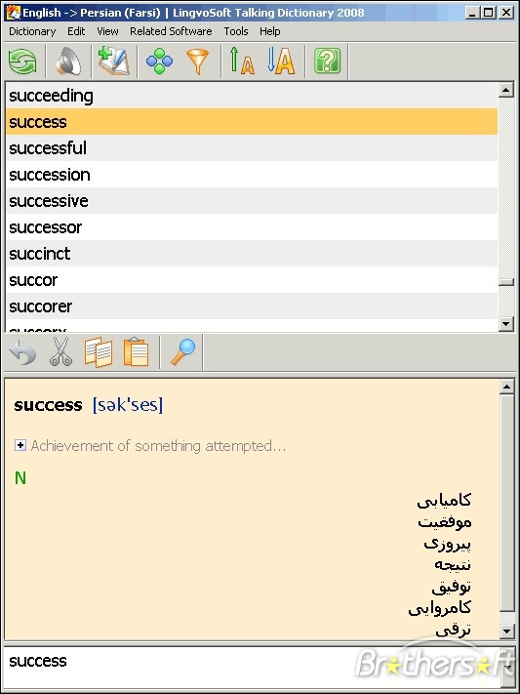Click the scissors cut icon

(x=60, y=351)
